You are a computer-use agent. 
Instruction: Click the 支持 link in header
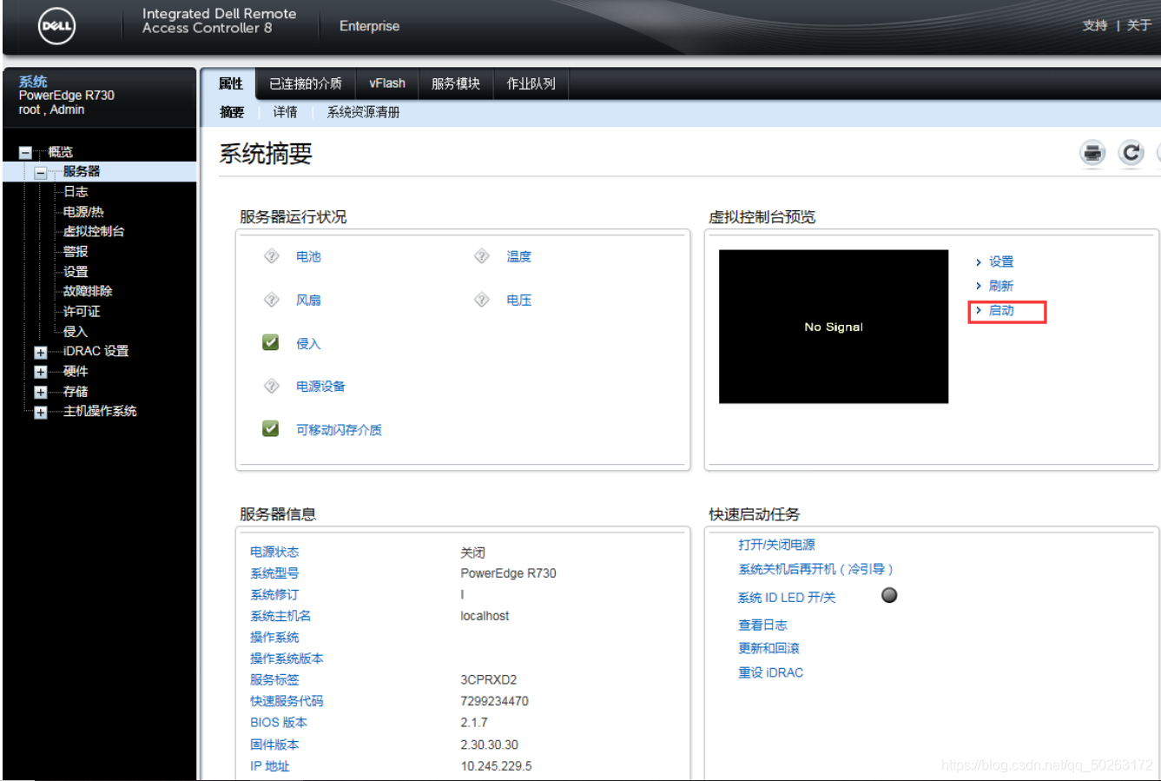(1095, 25)
